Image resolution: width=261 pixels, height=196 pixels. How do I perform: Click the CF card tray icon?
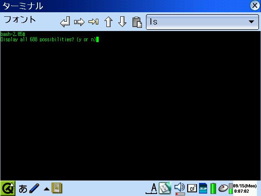coord(192,188)
